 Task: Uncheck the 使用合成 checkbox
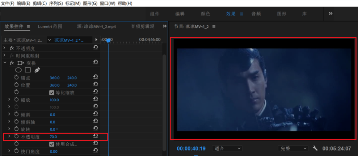click(52, 144)
